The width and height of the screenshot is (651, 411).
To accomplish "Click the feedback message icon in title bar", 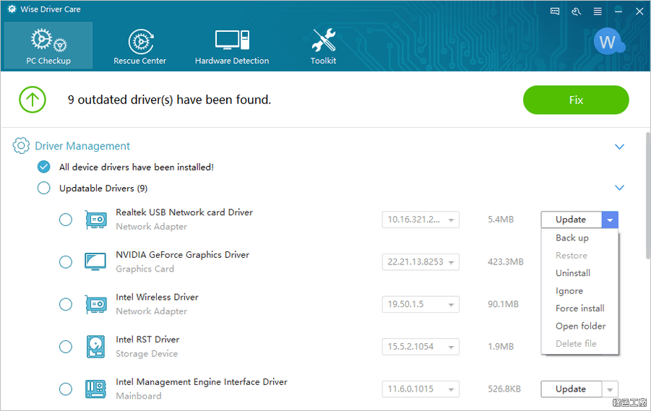I will point(555,12).
